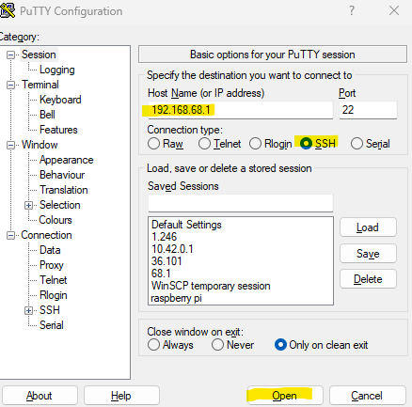Go to the Colours settings
412x407 pixels.
pos(55,220)
